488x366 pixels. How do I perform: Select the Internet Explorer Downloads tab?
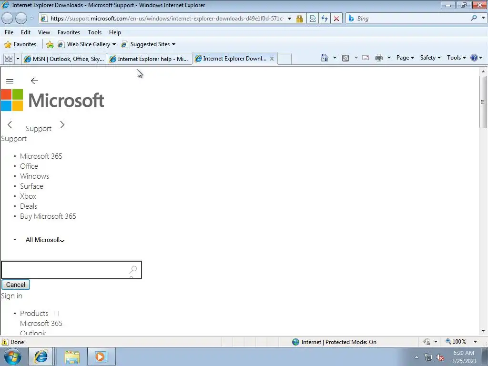(230, 59)
